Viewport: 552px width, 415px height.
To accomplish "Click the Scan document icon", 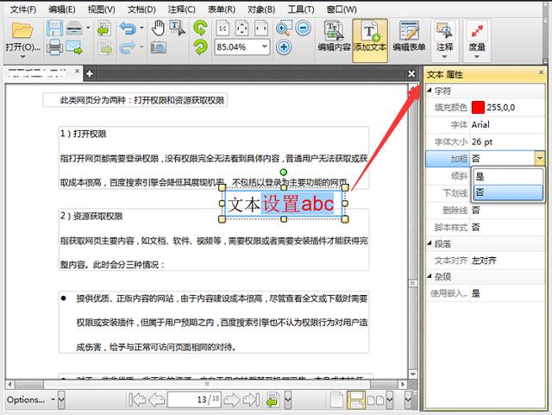I will 74,28.
